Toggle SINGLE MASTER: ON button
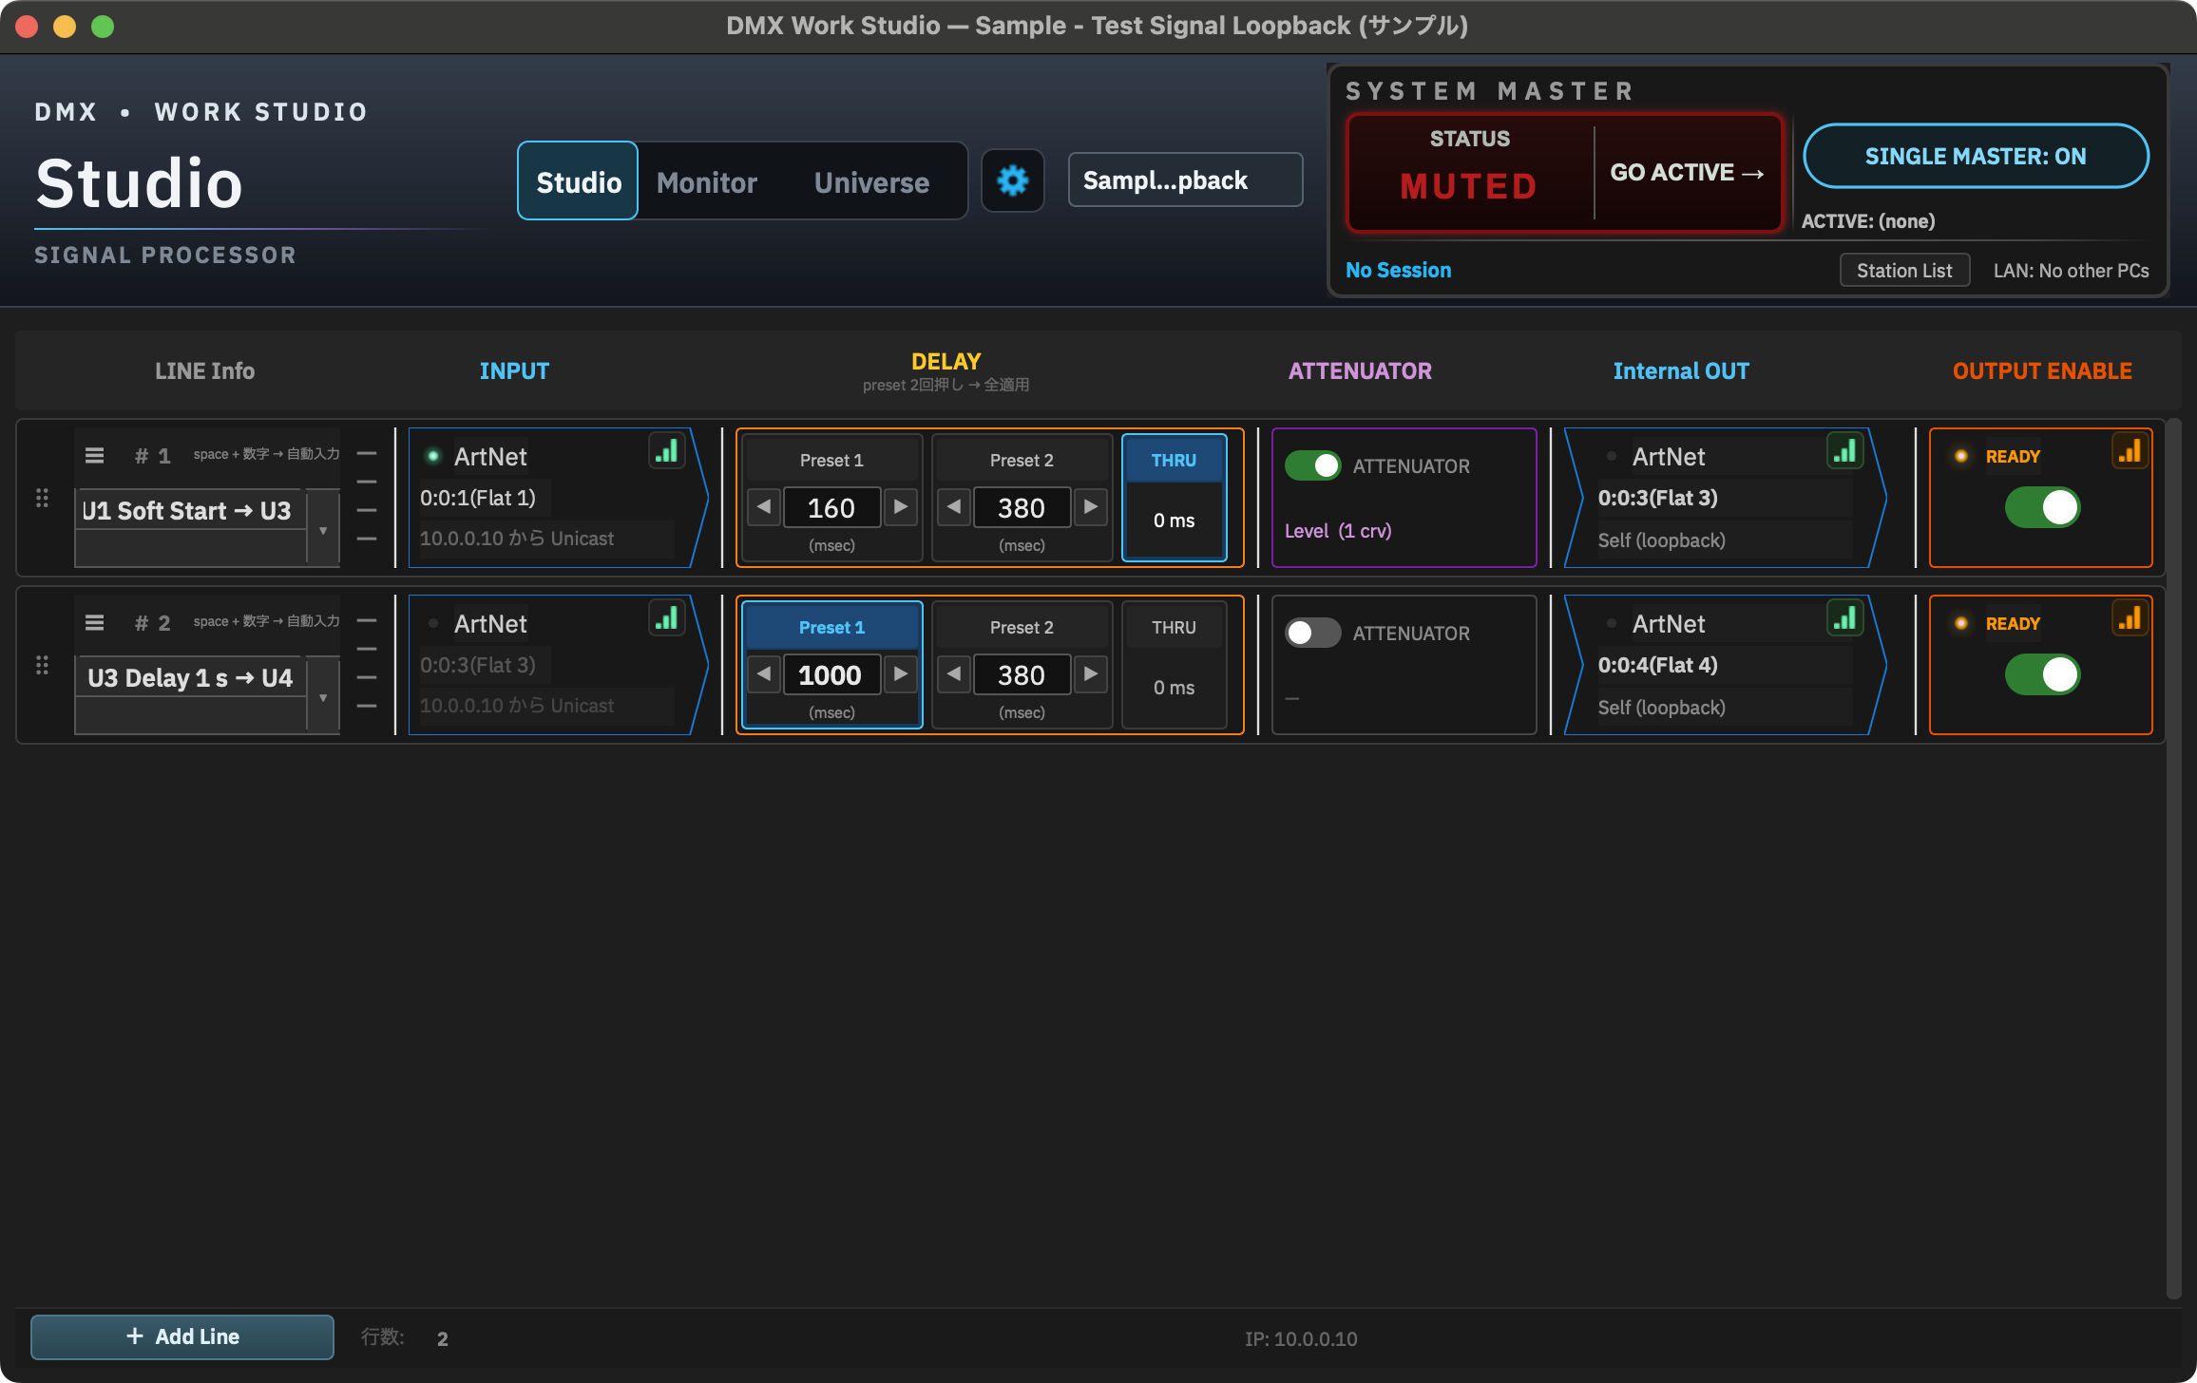2197x1383 pixels. pyautogui.click(x=1976, y=156)
